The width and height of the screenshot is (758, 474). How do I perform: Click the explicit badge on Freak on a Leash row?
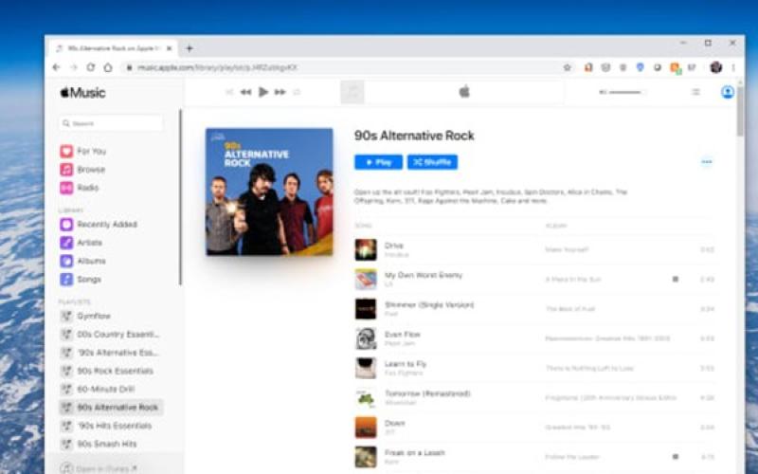676,457
